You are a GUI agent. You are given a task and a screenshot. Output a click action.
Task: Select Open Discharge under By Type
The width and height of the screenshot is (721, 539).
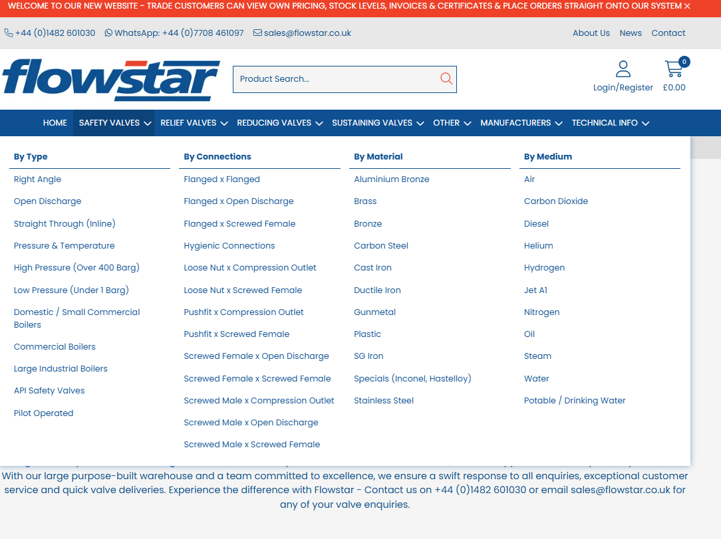point(47,201)
